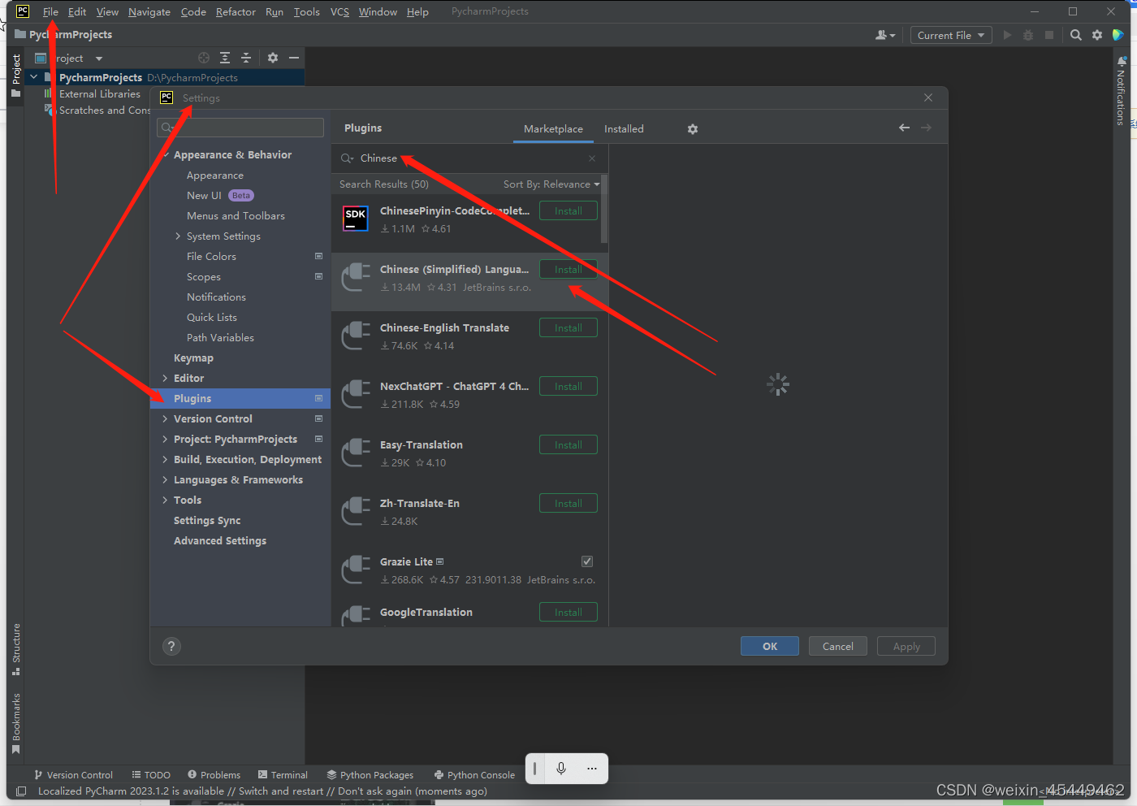
Task: Select Advanced Settings item
Action: point(220,541)
